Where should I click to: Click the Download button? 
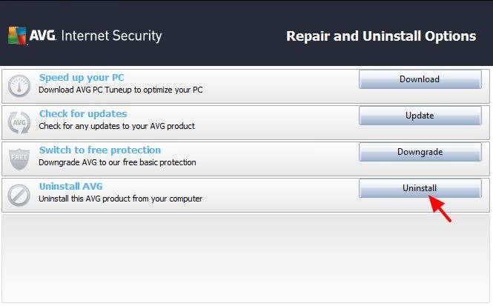420,79
